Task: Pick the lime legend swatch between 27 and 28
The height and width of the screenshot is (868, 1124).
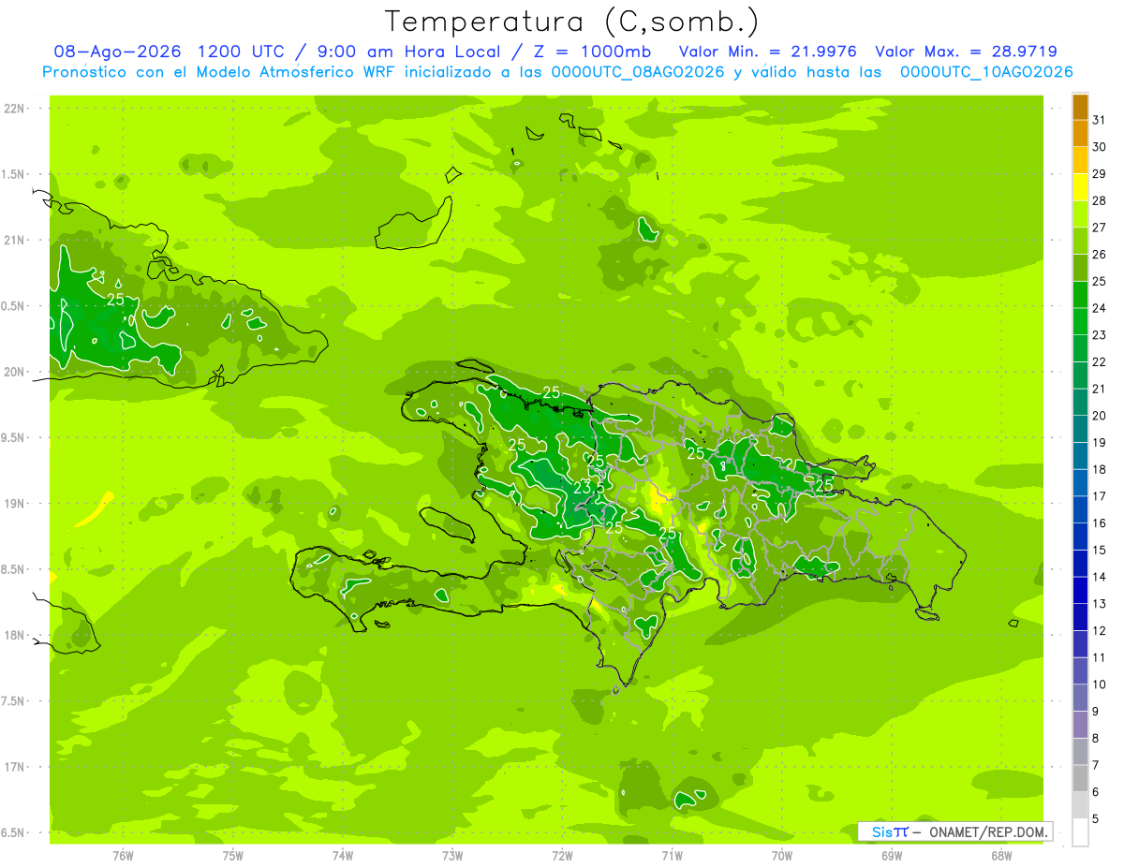Action: (1080, 214)
